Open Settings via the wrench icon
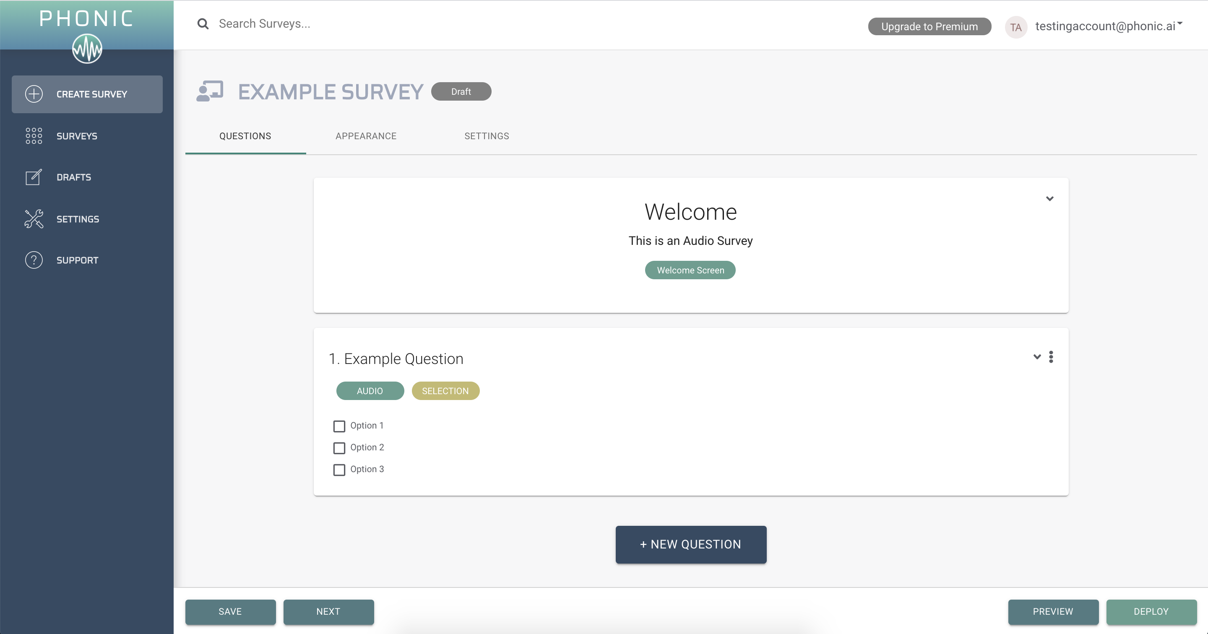Viewport: 1208px width, 634px height. click(x=33, y=218)
